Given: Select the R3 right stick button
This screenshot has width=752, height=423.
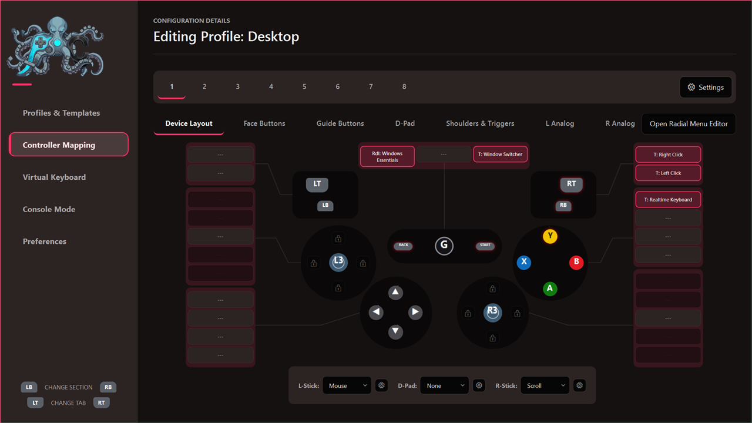Looking at the screenshot, I should [493, 313].
